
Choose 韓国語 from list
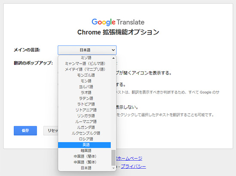coord(85,151)
